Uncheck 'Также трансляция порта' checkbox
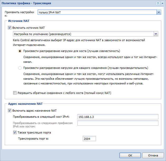166x161 pixels. pyautogui.click(x=15, y=132)
